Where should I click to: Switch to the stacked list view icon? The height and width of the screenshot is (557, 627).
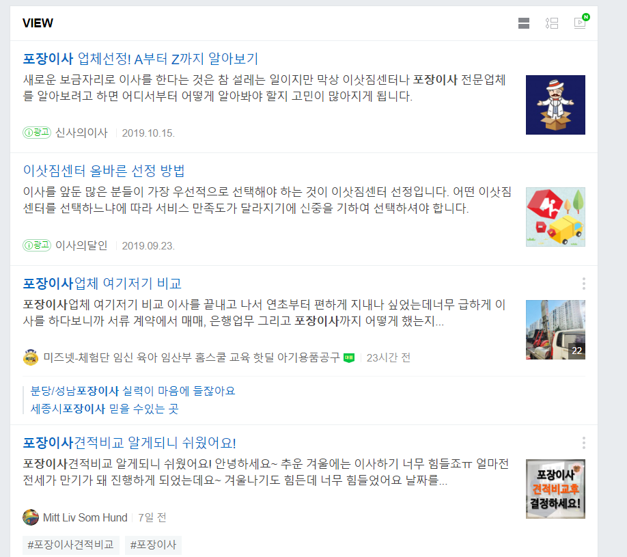click(x=523, y=23)
